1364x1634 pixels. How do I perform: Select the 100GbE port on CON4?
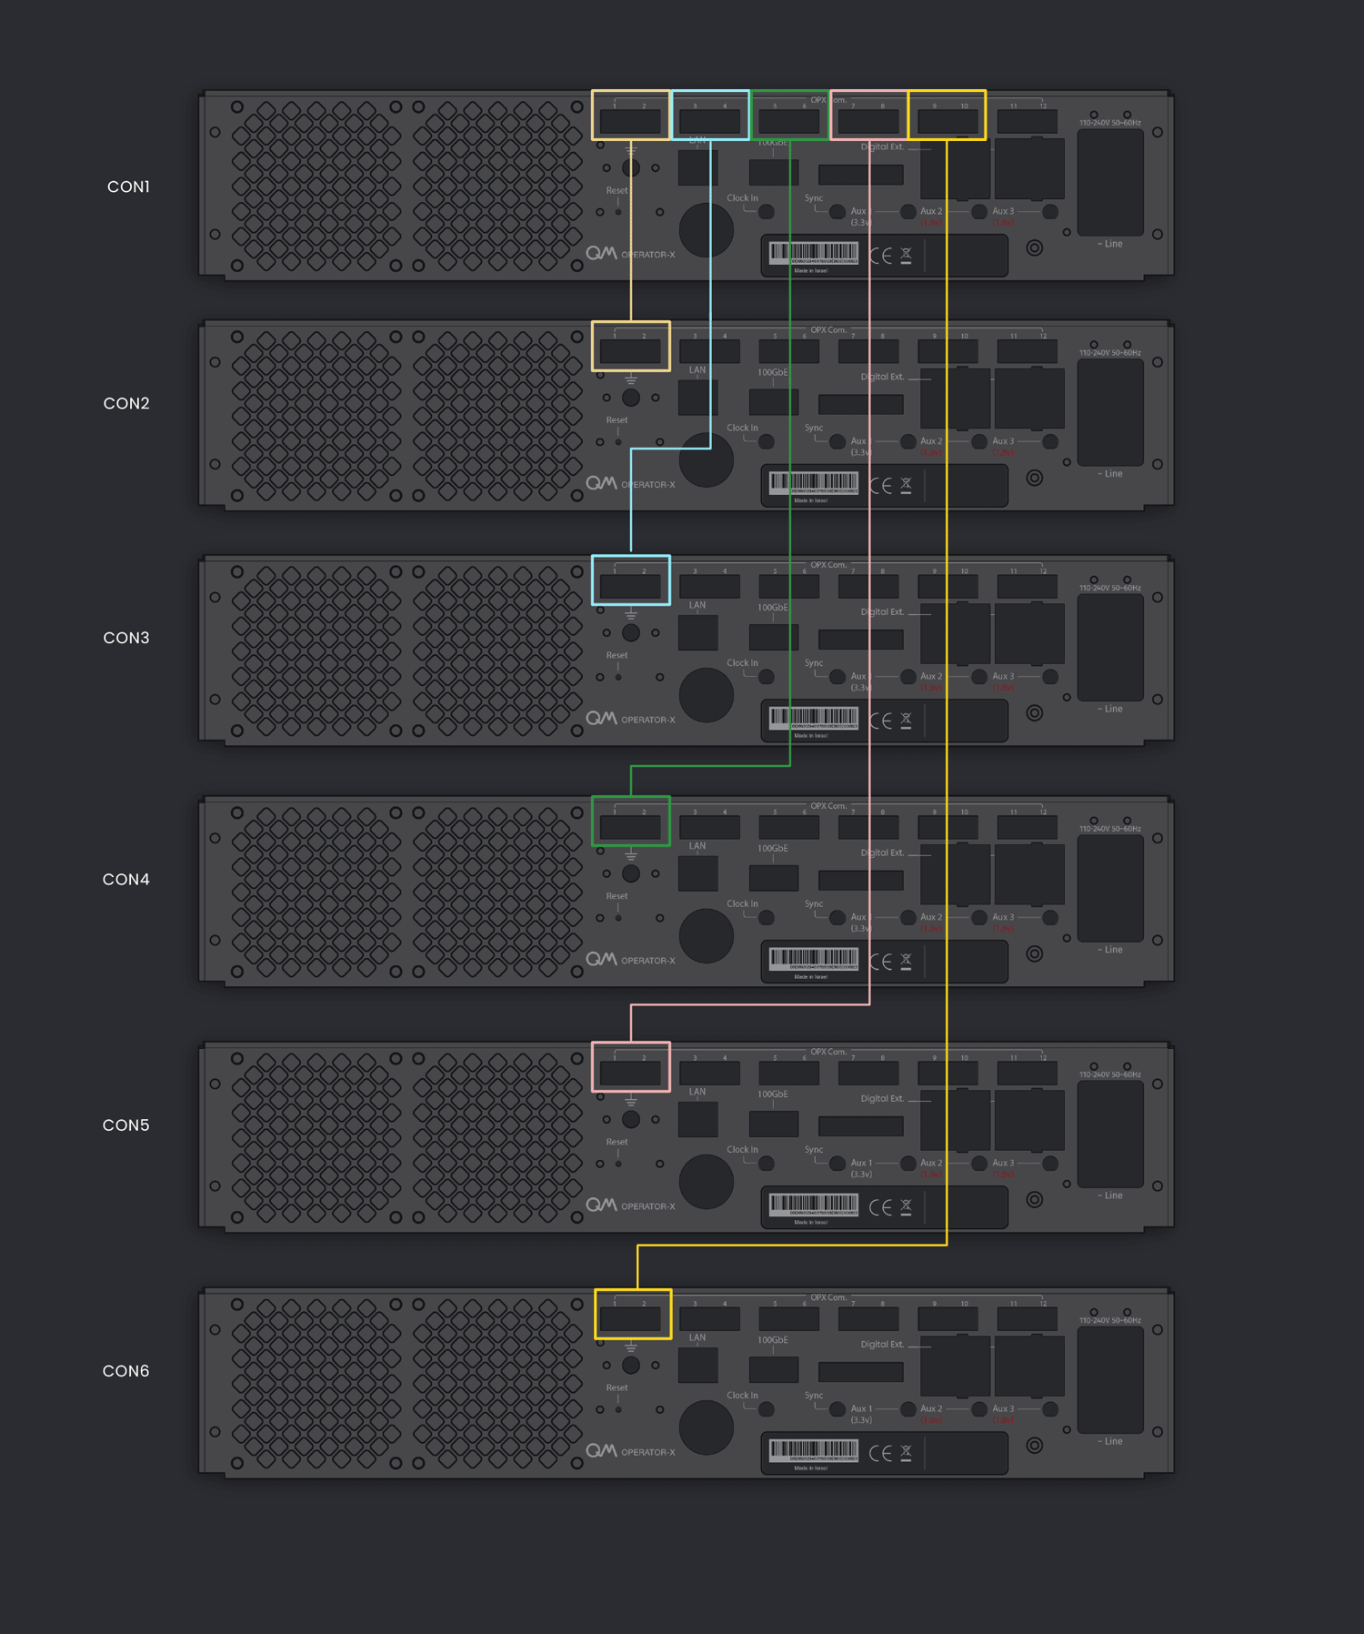pyautogui.click(x=773, y=878)
